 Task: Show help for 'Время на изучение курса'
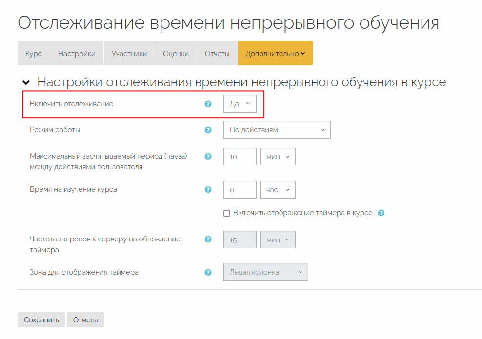[x=208, y=189]
